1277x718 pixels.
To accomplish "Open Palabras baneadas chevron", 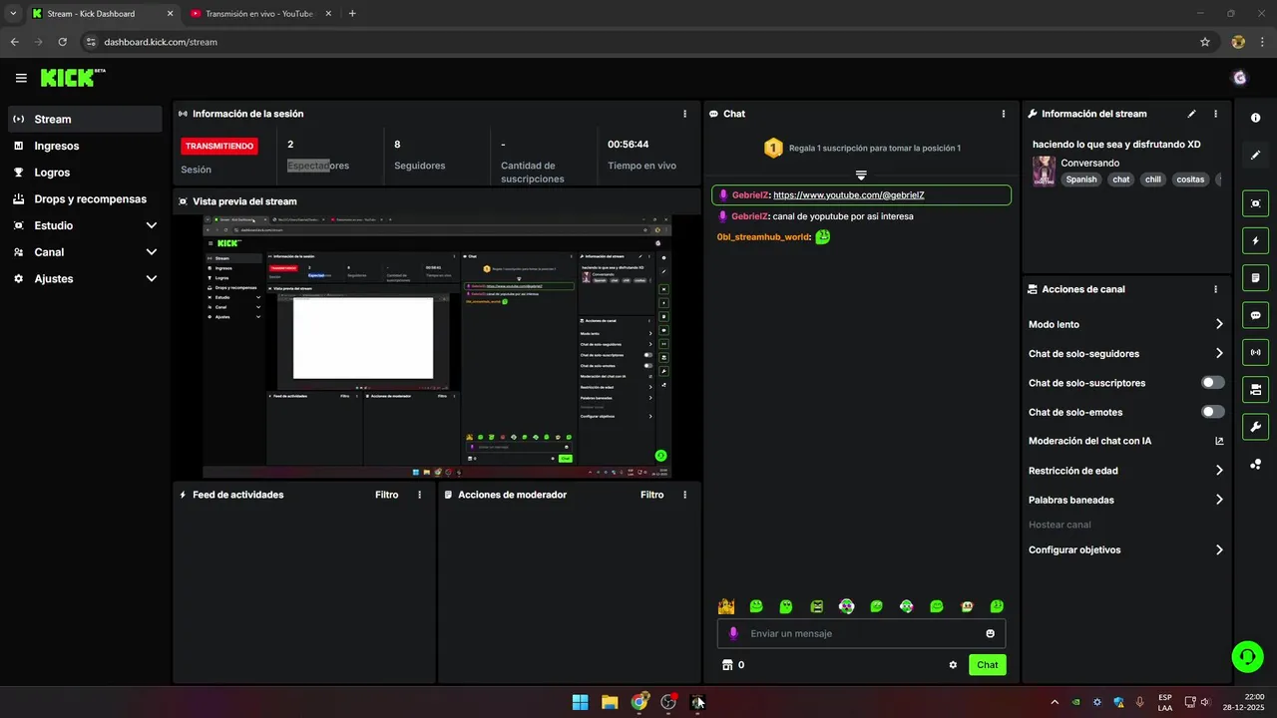I will [x=1219, y=500].
